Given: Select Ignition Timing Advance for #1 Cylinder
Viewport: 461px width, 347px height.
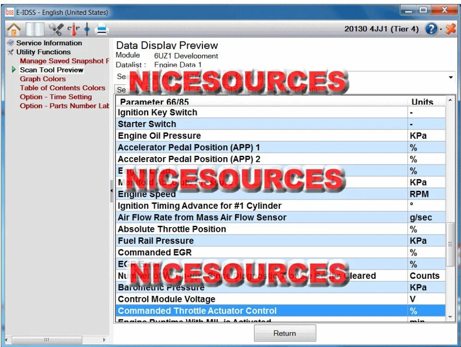Looking at the screenshot, I should click(281, 206).
